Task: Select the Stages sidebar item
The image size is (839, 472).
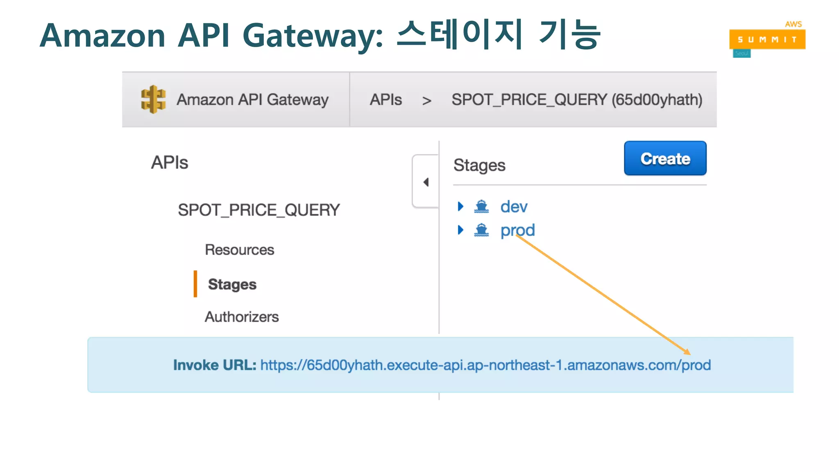Action: 232,284
